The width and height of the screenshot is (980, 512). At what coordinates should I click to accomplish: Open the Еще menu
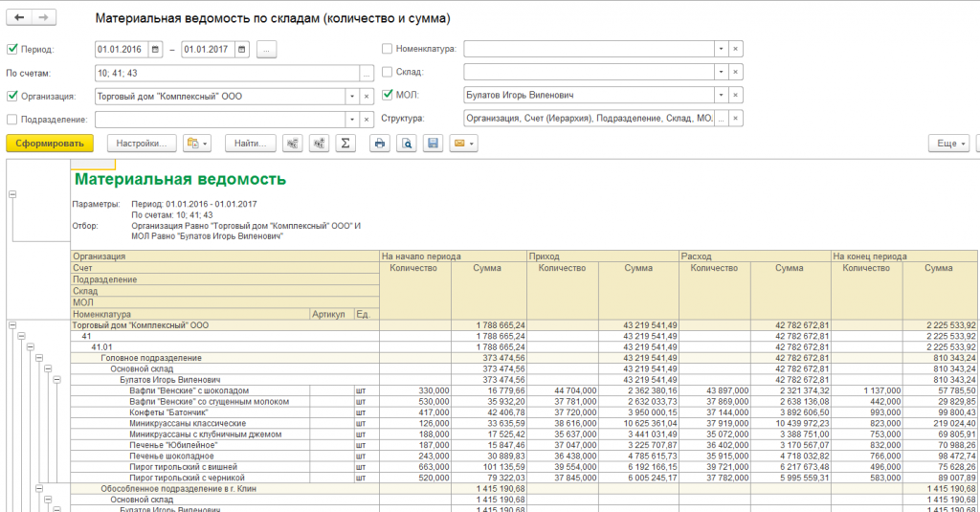[948, 144]
